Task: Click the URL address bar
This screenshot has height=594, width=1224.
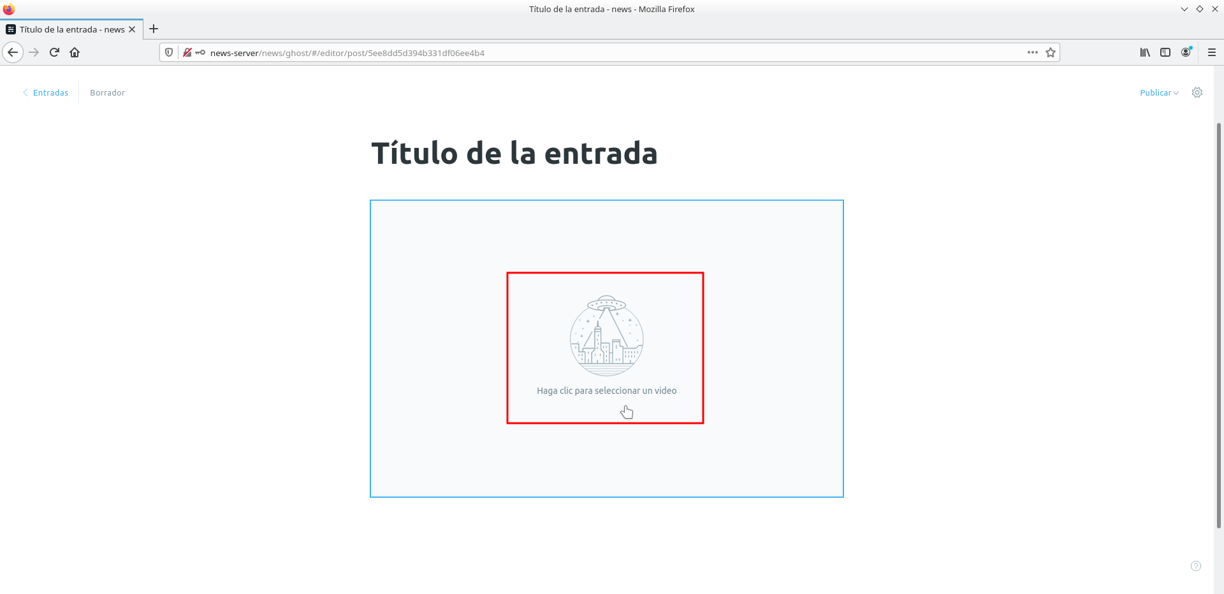Action: pyautogui.click(x=574, y=53)
